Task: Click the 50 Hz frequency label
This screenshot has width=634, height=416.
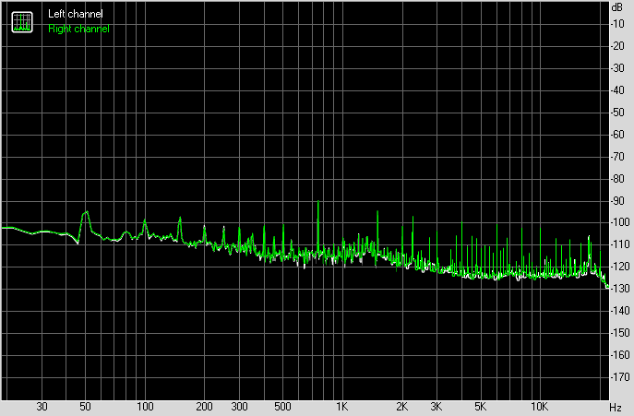Action: 85,406
